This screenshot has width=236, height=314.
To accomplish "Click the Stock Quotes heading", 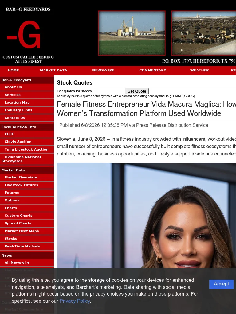I will 75,82.
